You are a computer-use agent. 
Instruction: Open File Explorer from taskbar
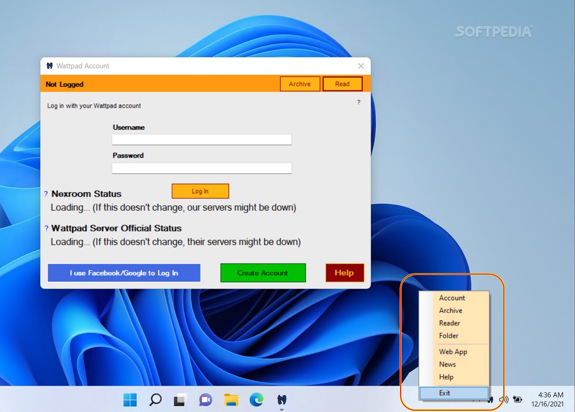pos(231,400)
